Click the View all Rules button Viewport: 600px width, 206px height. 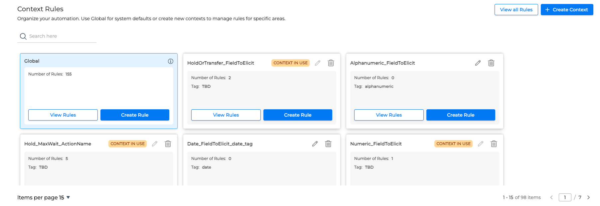(x=516, y=10)
